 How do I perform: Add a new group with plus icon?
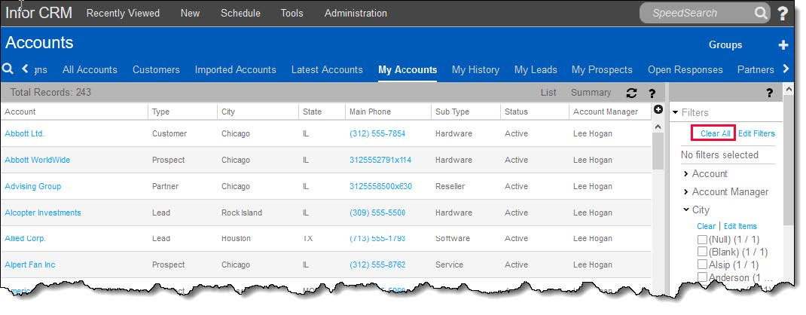pos(783,45)
